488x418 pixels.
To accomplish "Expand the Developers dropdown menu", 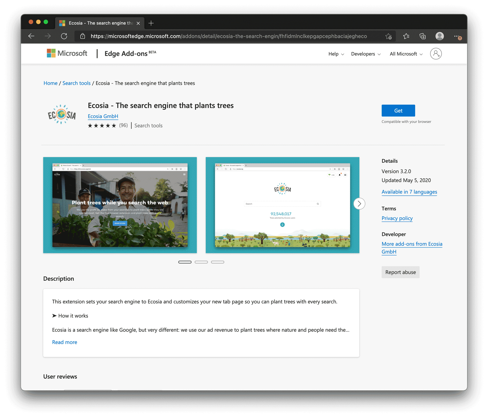I will pos(366,54).
